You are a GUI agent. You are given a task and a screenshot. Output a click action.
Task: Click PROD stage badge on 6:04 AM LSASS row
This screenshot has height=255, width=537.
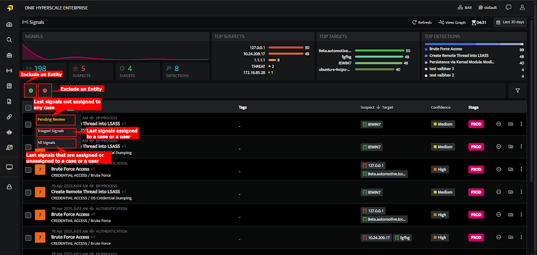click(x=476, y=192)
